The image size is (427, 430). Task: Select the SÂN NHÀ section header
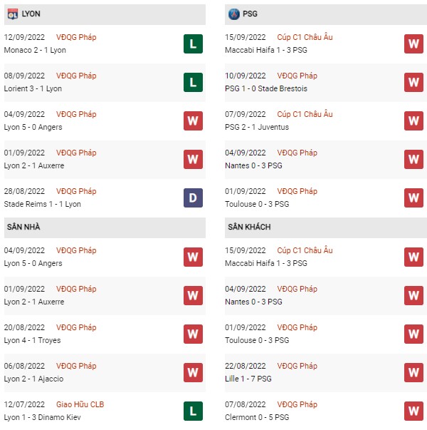(105, 227)
